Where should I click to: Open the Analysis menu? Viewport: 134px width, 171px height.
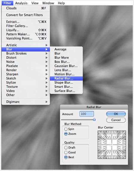tap(21, 3)
